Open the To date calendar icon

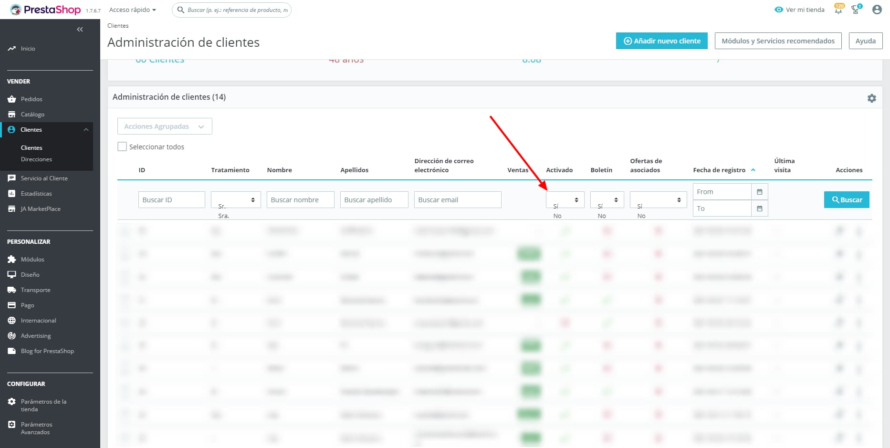[759, 208]
